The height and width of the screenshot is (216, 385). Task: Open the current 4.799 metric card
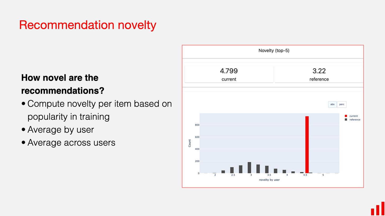[229, 74]
